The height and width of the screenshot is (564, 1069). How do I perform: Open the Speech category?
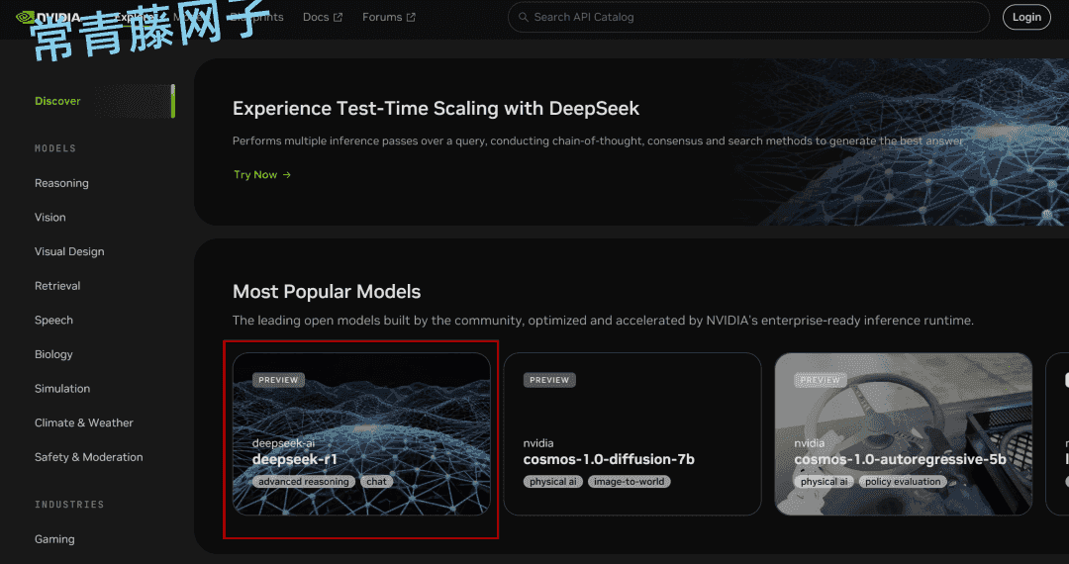53,321
